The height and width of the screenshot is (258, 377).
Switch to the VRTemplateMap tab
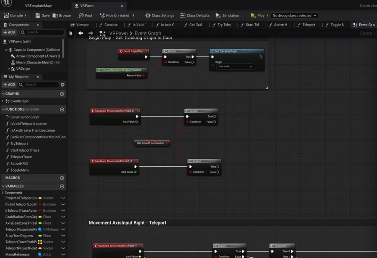[x=38, y=6]
